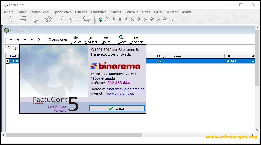Click the 902 333 444 phone number

click(x=118, y=83)
